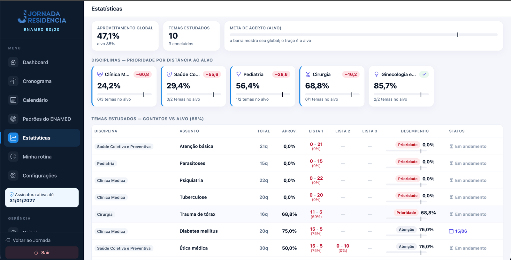Image resolution: width=511 pixels, height=260 pixels.
Task: Open the Temas Estudados card
Action: pyautogui.click(x=192, y=36)
